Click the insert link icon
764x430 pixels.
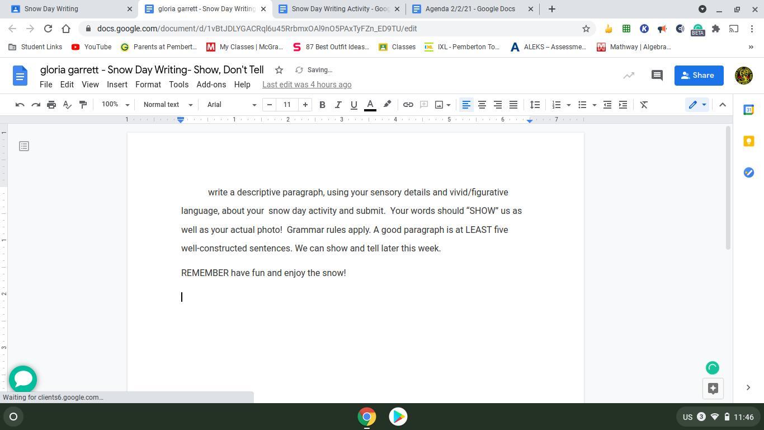coord(408,105)
